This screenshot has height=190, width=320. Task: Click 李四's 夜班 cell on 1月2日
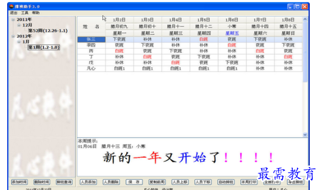pos(119,45)
